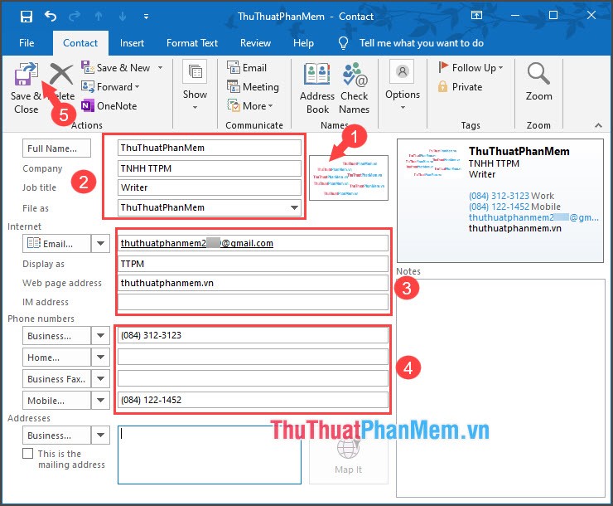The height and width of the screenshot is (506, 613).
Task: Click the Web page address field
Action: [x=253, y=283]
